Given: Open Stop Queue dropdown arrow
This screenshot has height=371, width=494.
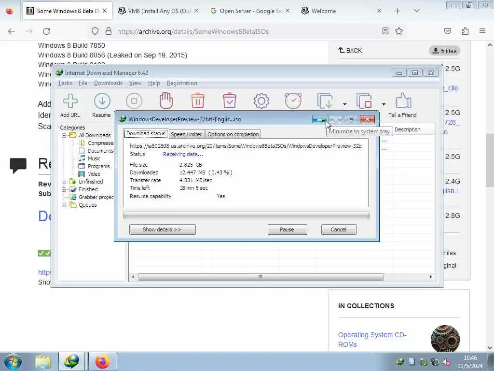Looking at the screenshot, I should point(384,104).
